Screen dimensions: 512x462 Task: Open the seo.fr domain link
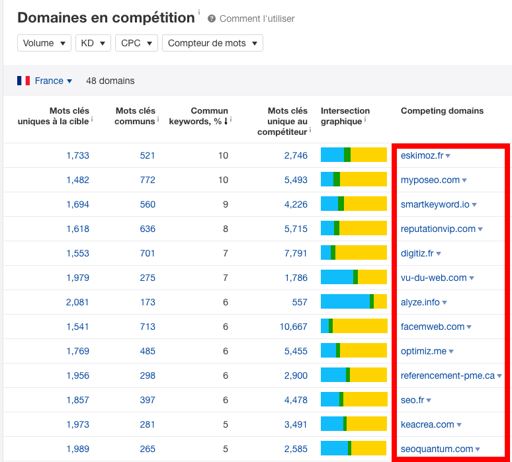tap(412, 400)
